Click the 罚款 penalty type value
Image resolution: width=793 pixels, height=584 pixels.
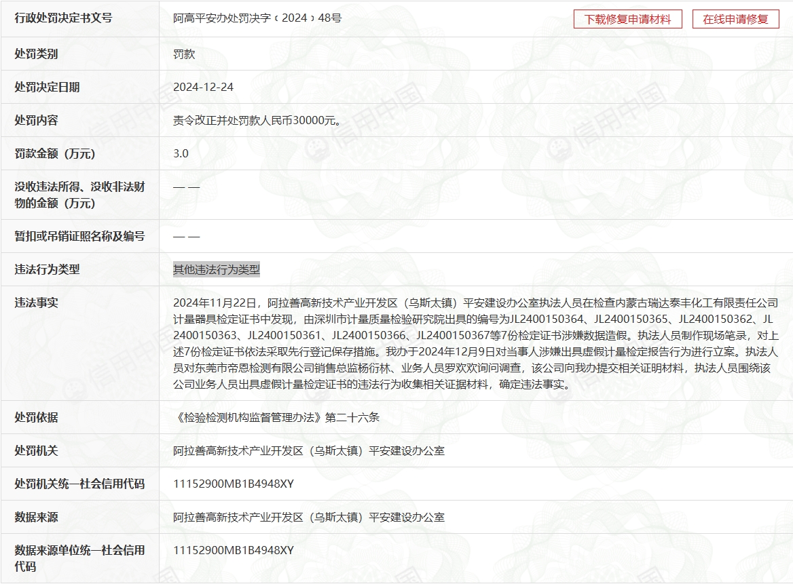pyautogui.click(x=183, y=54)
